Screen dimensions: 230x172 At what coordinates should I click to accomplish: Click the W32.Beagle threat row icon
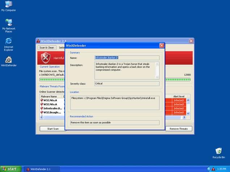(x=42, y=112)
